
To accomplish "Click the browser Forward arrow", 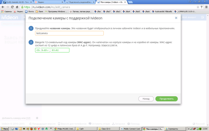I will point(8,7).
